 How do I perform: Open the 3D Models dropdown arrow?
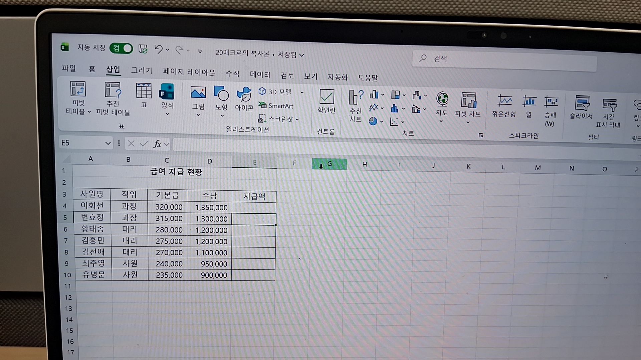[x=302, y=93]
